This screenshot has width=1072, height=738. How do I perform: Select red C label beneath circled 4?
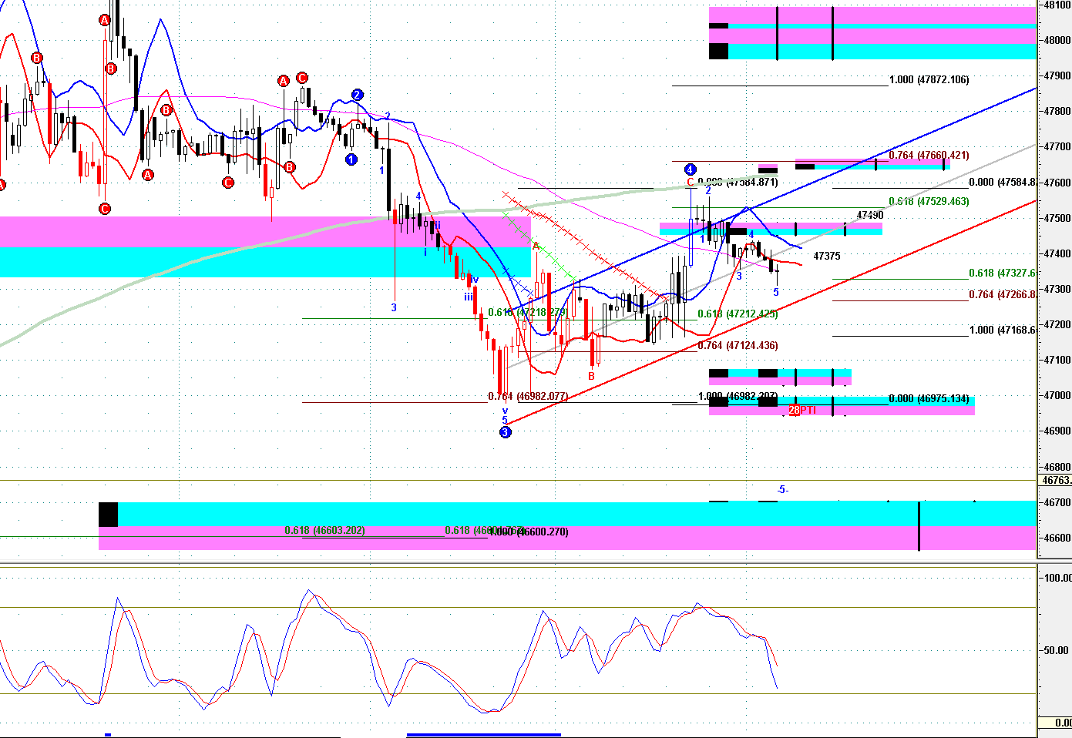[x=691, y=183]
